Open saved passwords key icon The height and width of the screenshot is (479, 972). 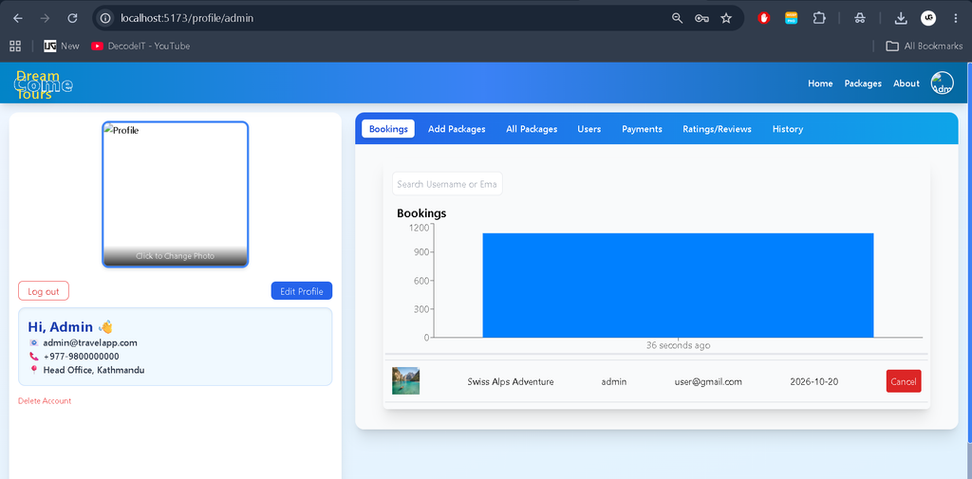point(701,19)
